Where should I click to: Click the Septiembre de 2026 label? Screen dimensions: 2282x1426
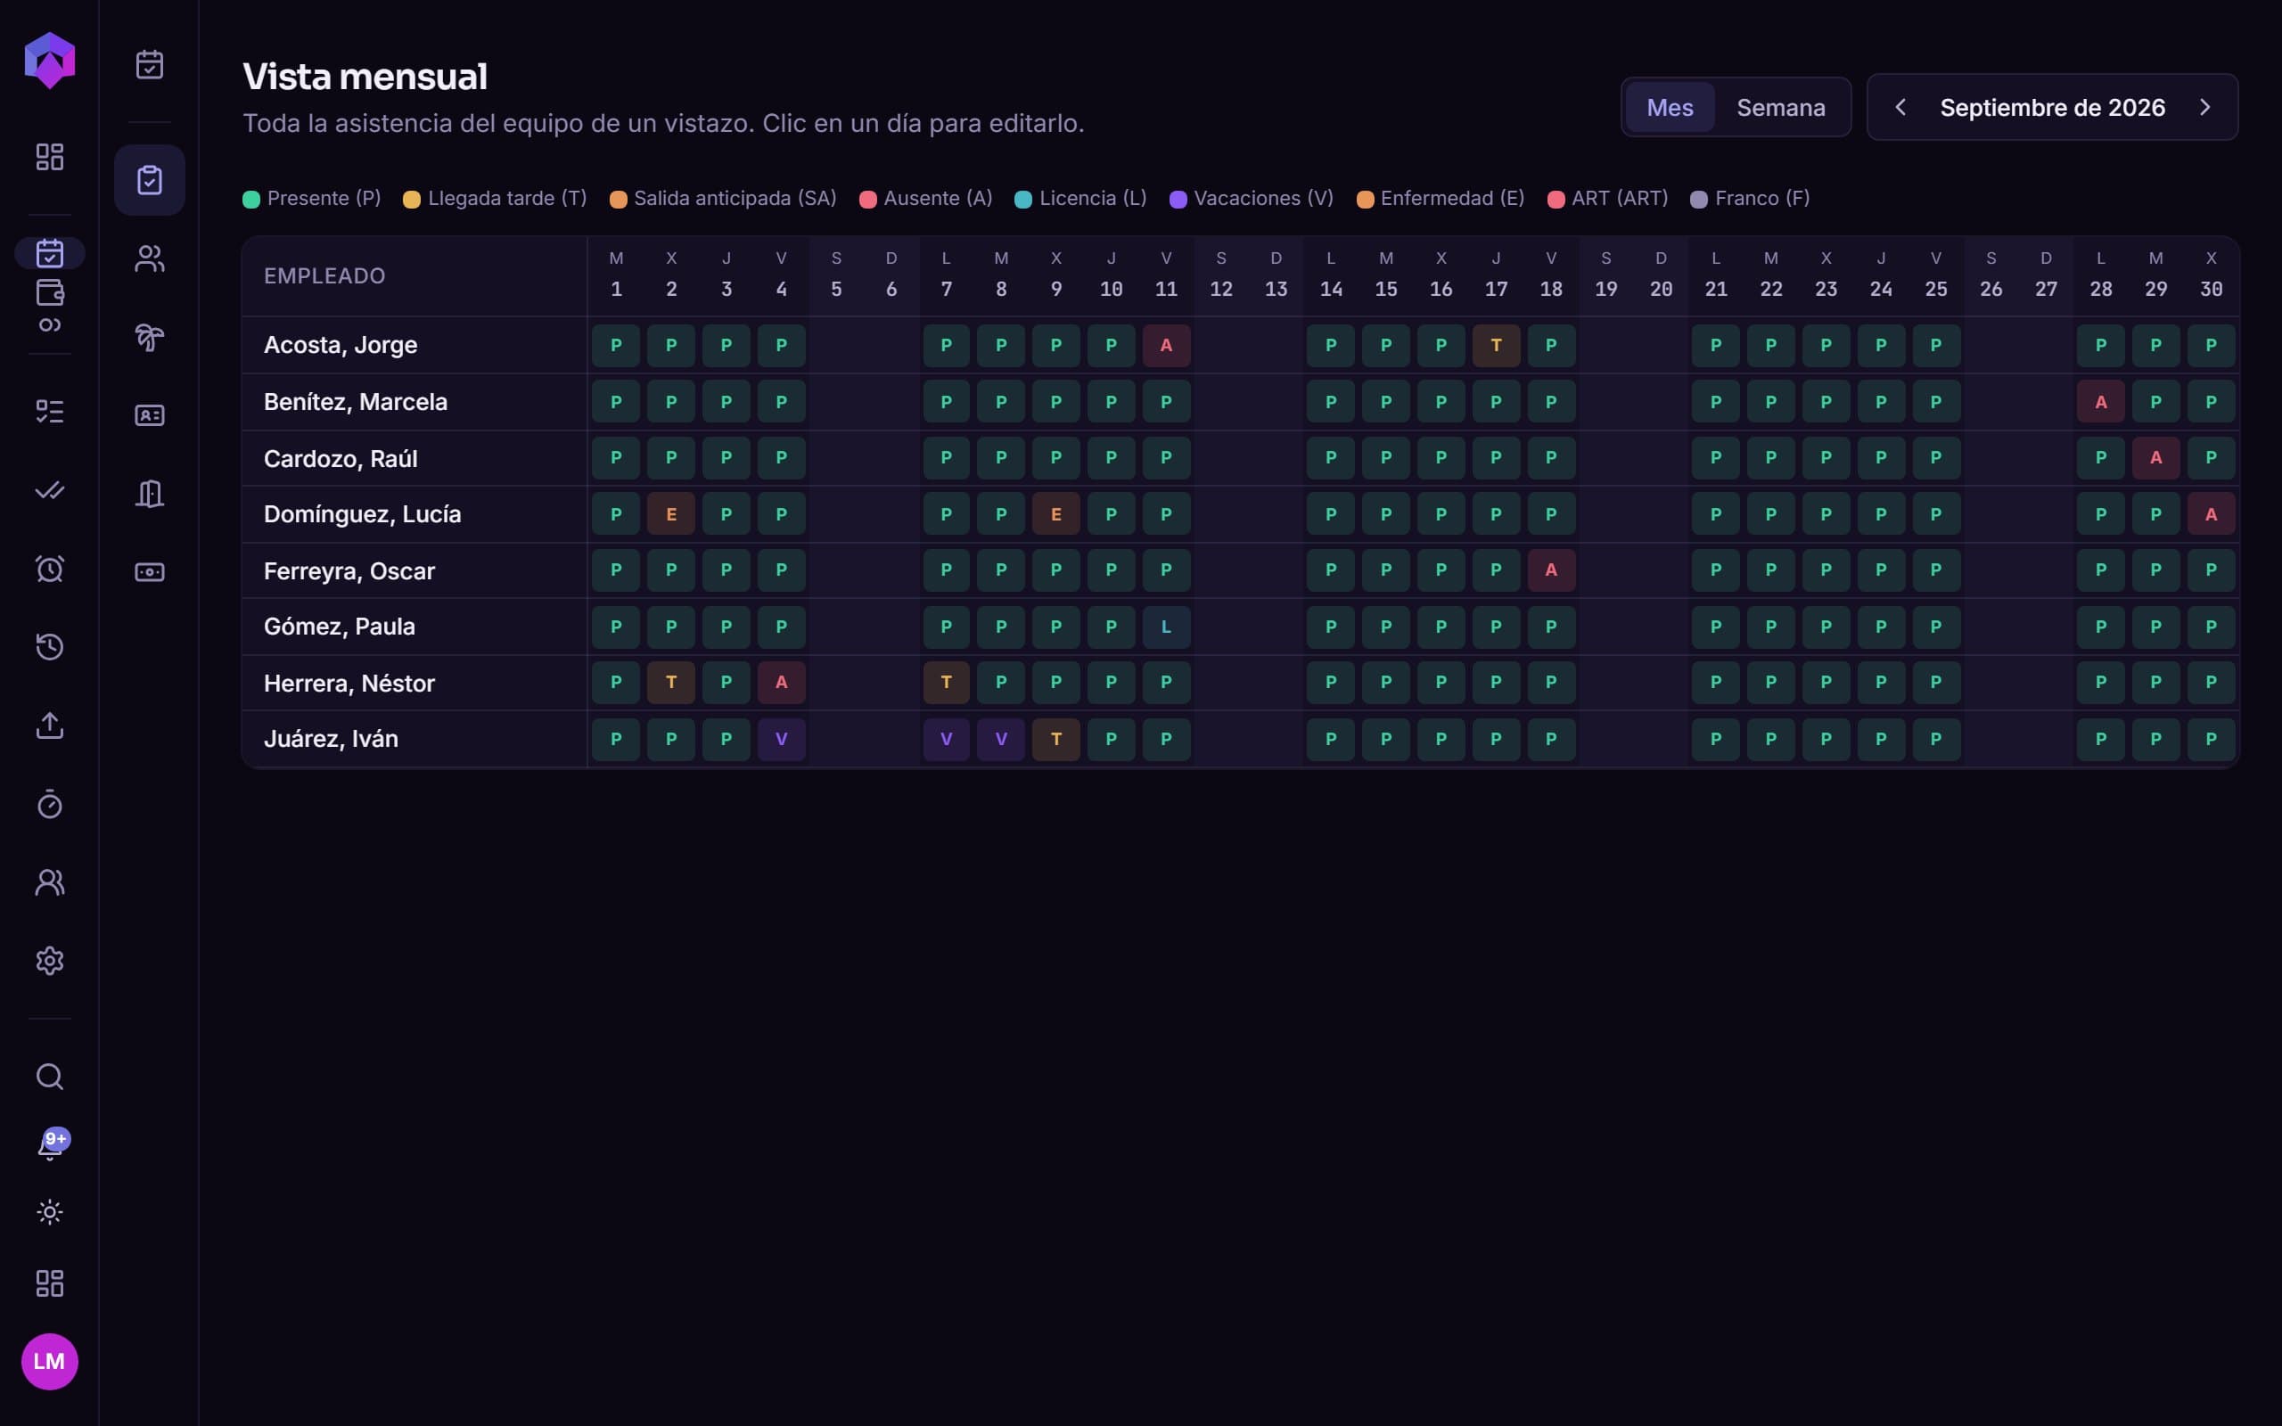click(x=2052, y=108)
